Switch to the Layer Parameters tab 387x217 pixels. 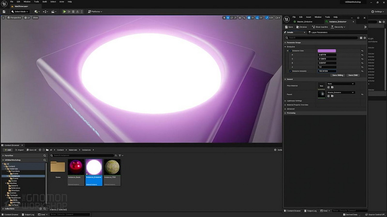318,32
